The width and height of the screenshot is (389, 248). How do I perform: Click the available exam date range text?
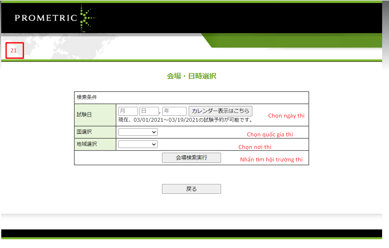tap(186, 120)
